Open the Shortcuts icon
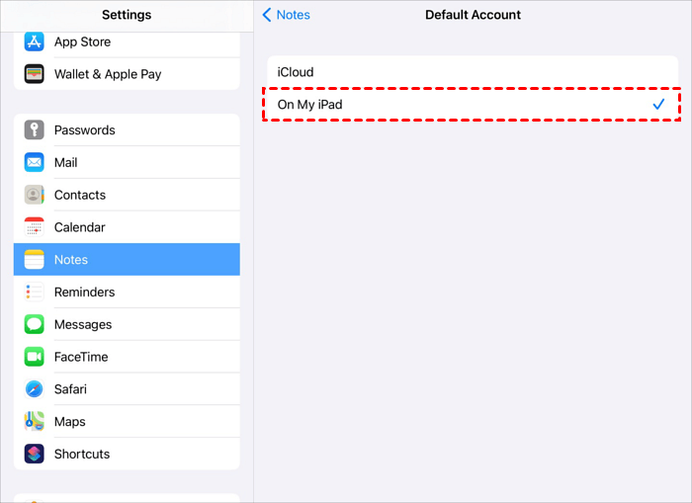This screenshot has height=503, width=692. (35, 455)
